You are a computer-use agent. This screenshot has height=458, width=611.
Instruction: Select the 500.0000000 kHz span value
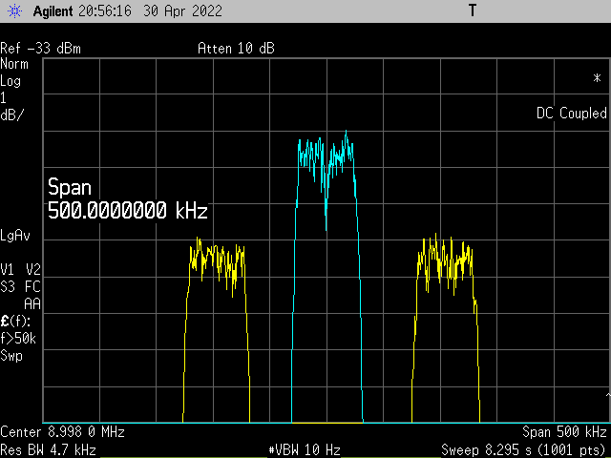(x=127, y=211)
